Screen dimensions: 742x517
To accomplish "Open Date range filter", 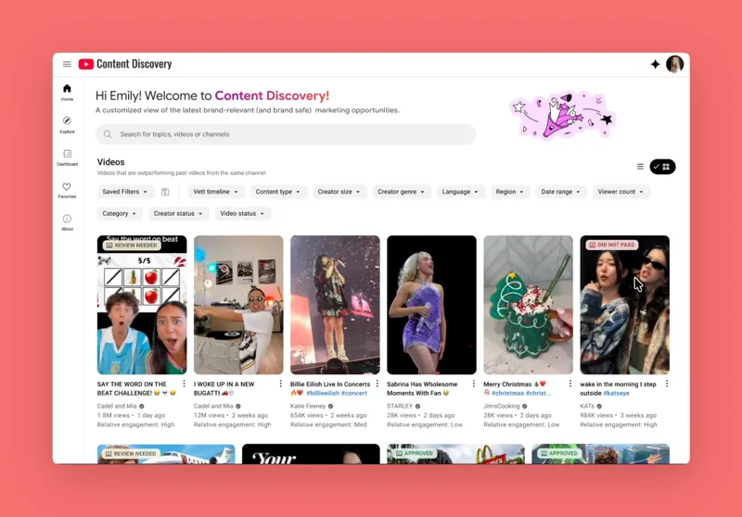I will point(561,192).
